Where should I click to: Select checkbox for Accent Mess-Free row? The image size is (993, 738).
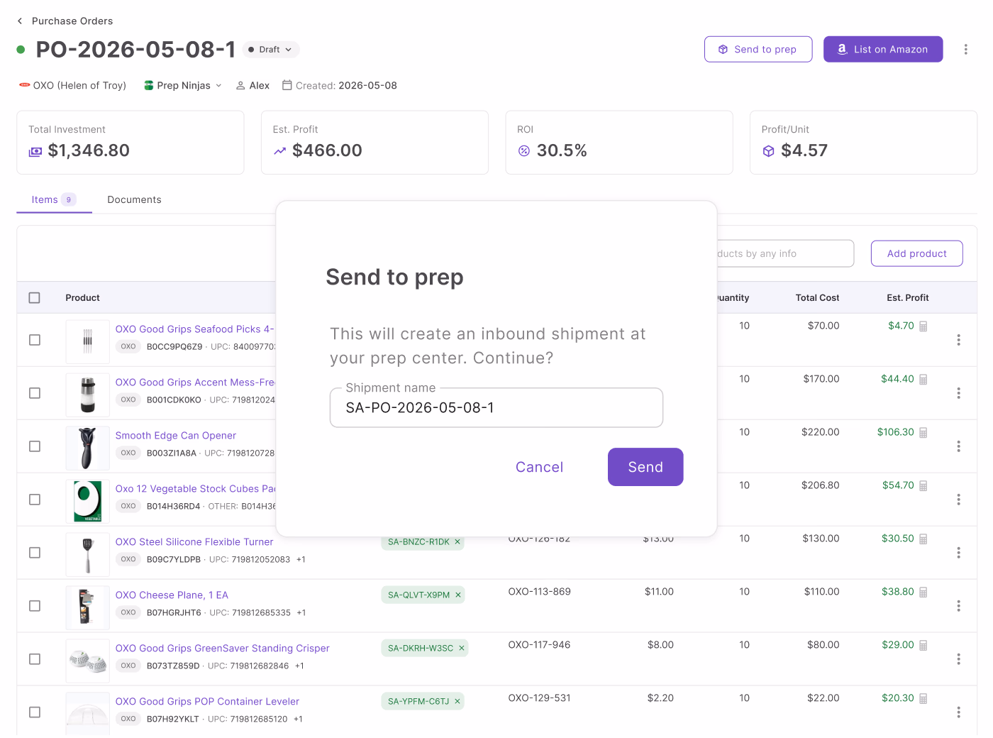click(34, 393)
